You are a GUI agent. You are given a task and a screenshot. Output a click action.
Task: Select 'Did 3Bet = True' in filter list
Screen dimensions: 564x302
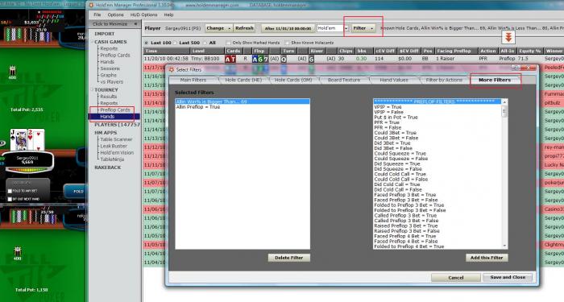392,143
